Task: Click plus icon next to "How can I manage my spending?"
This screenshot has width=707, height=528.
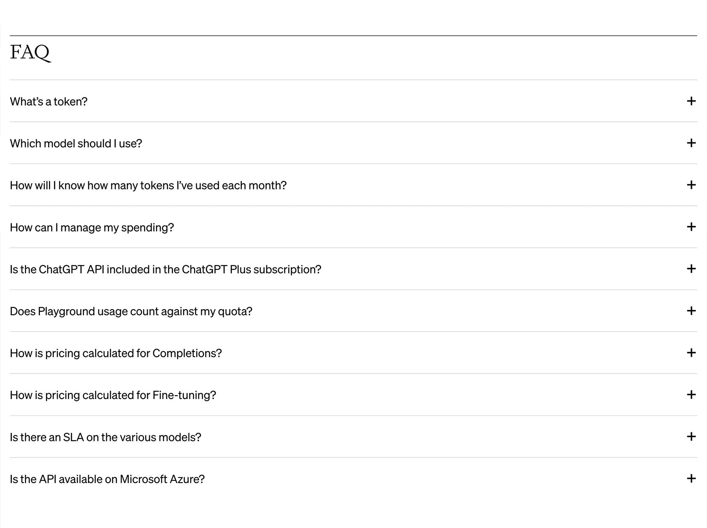Action: (691, 227)
